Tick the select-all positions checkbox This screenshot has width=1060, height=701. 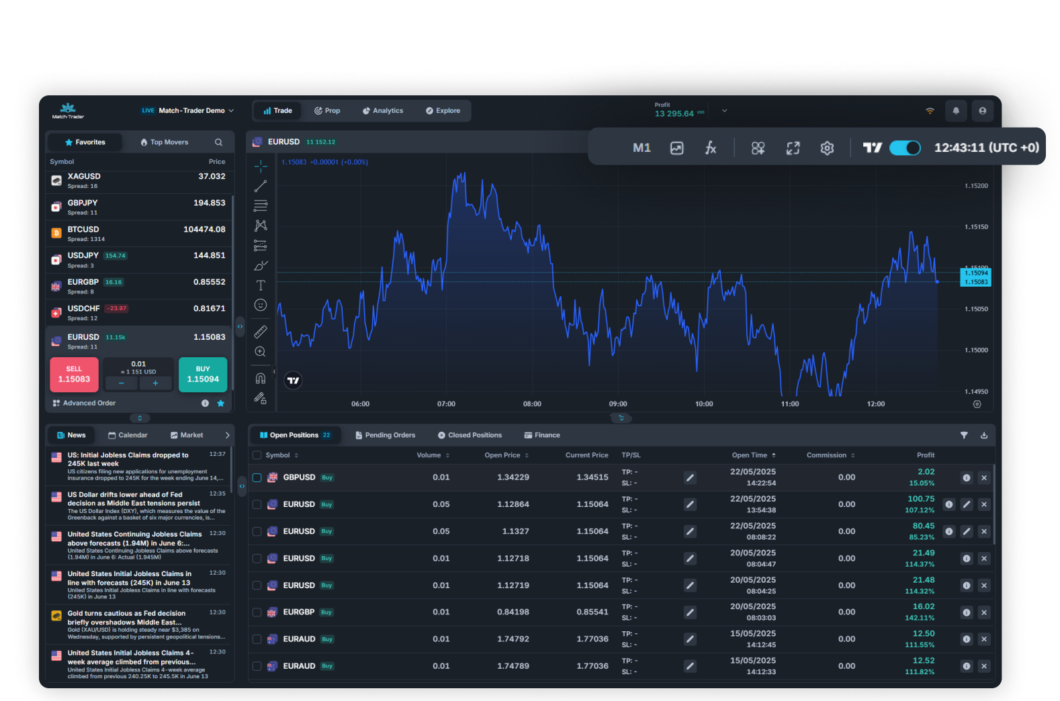click(x=257, y=455)
